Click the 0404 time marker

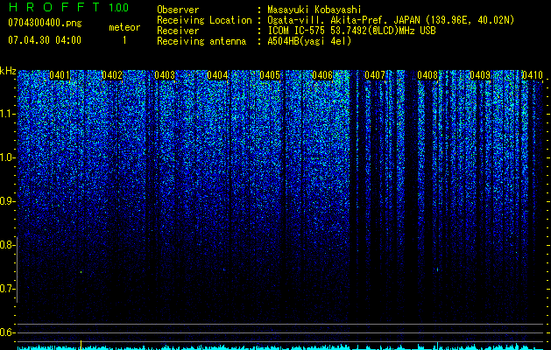(x=217, y=75)
